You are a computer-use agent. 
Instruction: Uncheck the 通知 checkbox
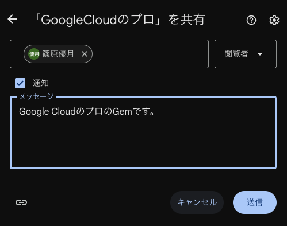(x=20, y=83)
